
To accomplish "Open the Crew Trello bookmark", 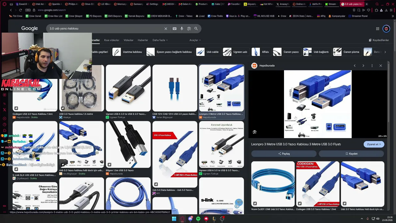I will [215, 16].
